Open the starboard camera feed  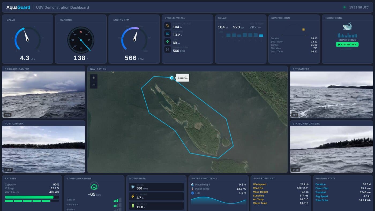pyautogui.click(x=331, y=149)
